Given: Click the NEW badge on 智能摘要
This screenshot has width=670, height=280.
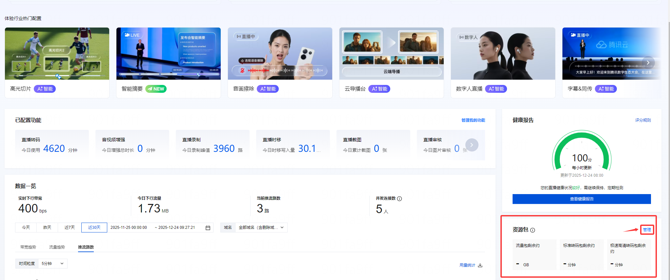Looking at the screenshot, I should click(156, 89).
